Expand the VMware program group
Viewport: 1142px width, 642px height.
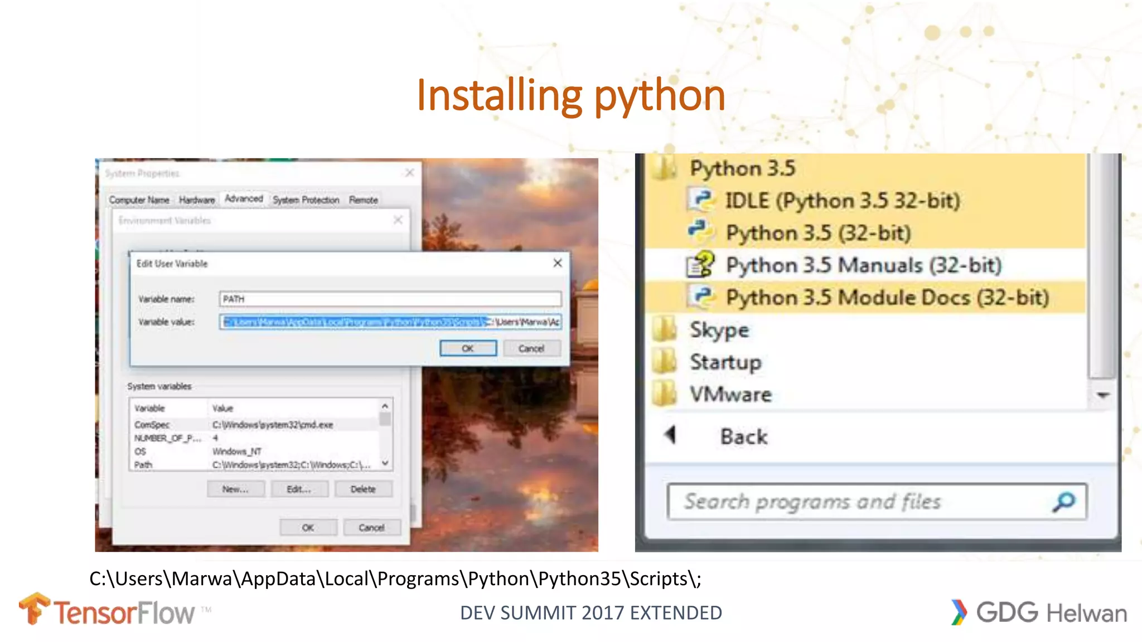730,395
